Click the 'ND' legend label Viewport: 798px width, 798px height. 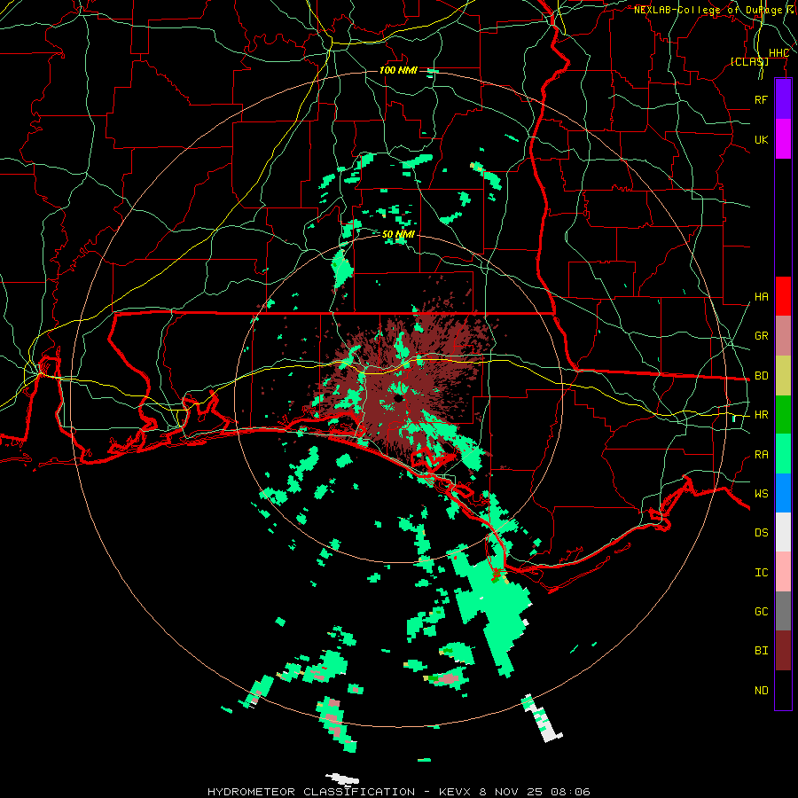click(761, 691)
